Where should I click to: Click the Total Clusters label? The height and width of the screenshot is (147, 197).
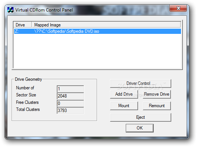pos(28,109)
